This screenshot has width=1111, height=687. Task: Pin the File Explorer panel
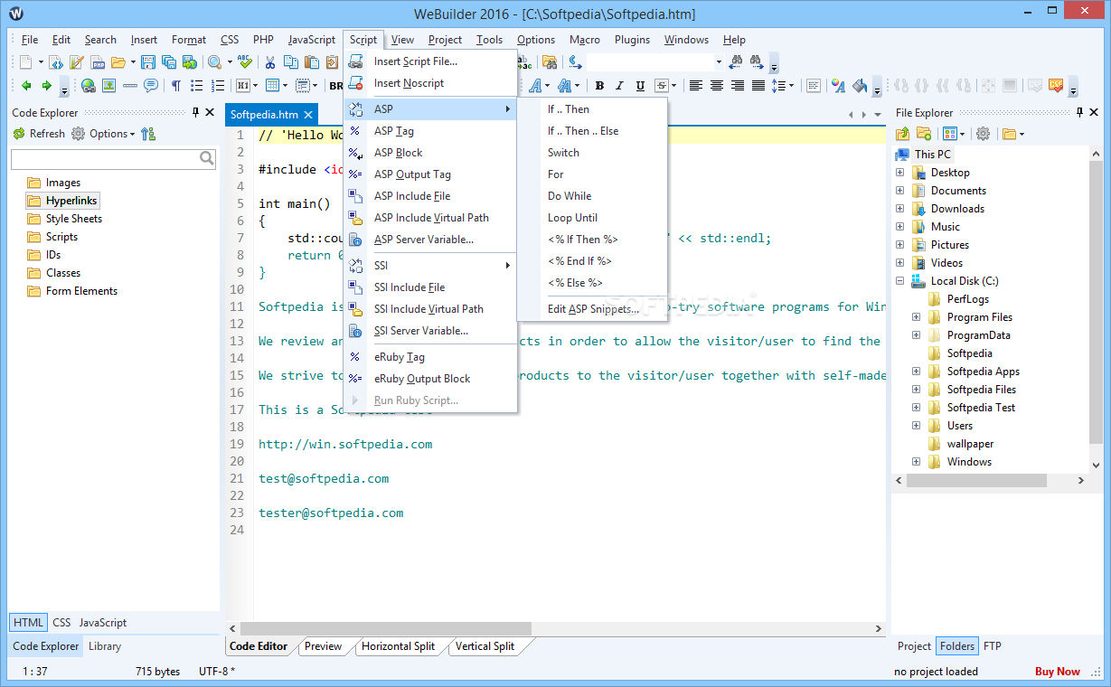coord(1079,113)
